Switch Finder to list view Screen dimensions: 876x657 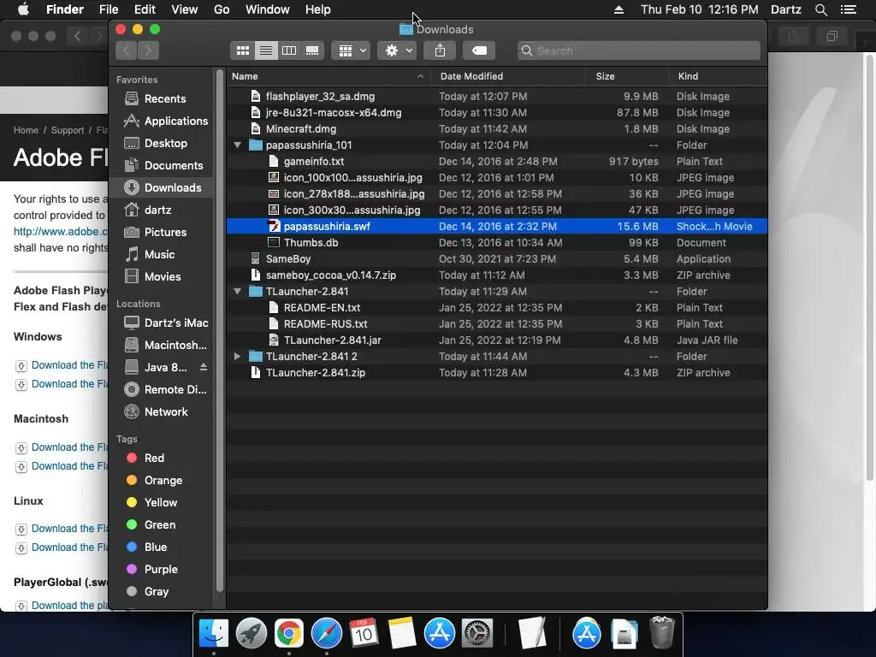[x=266, y=50]
